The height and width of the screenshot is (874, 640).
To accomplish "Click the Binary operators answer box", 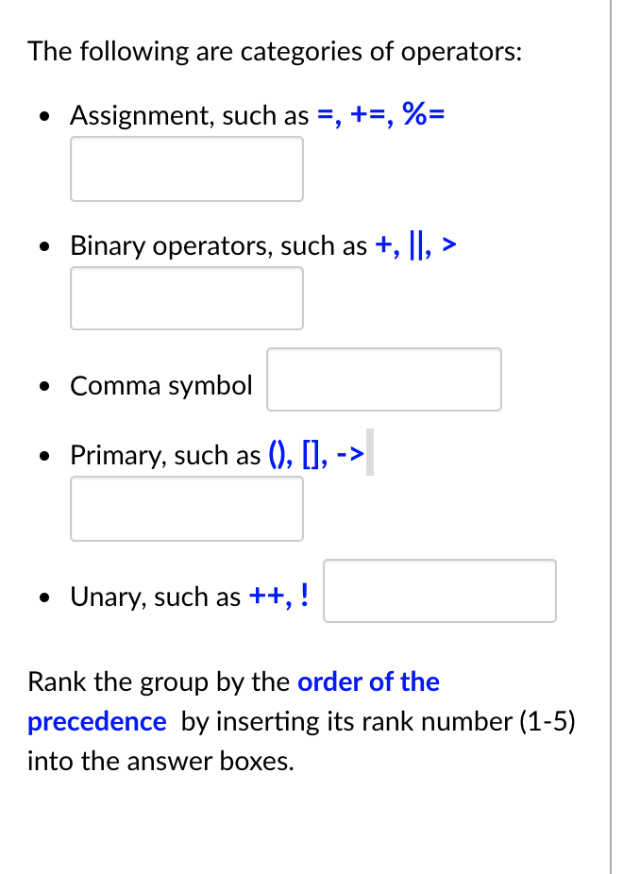I will click(186, 298).
